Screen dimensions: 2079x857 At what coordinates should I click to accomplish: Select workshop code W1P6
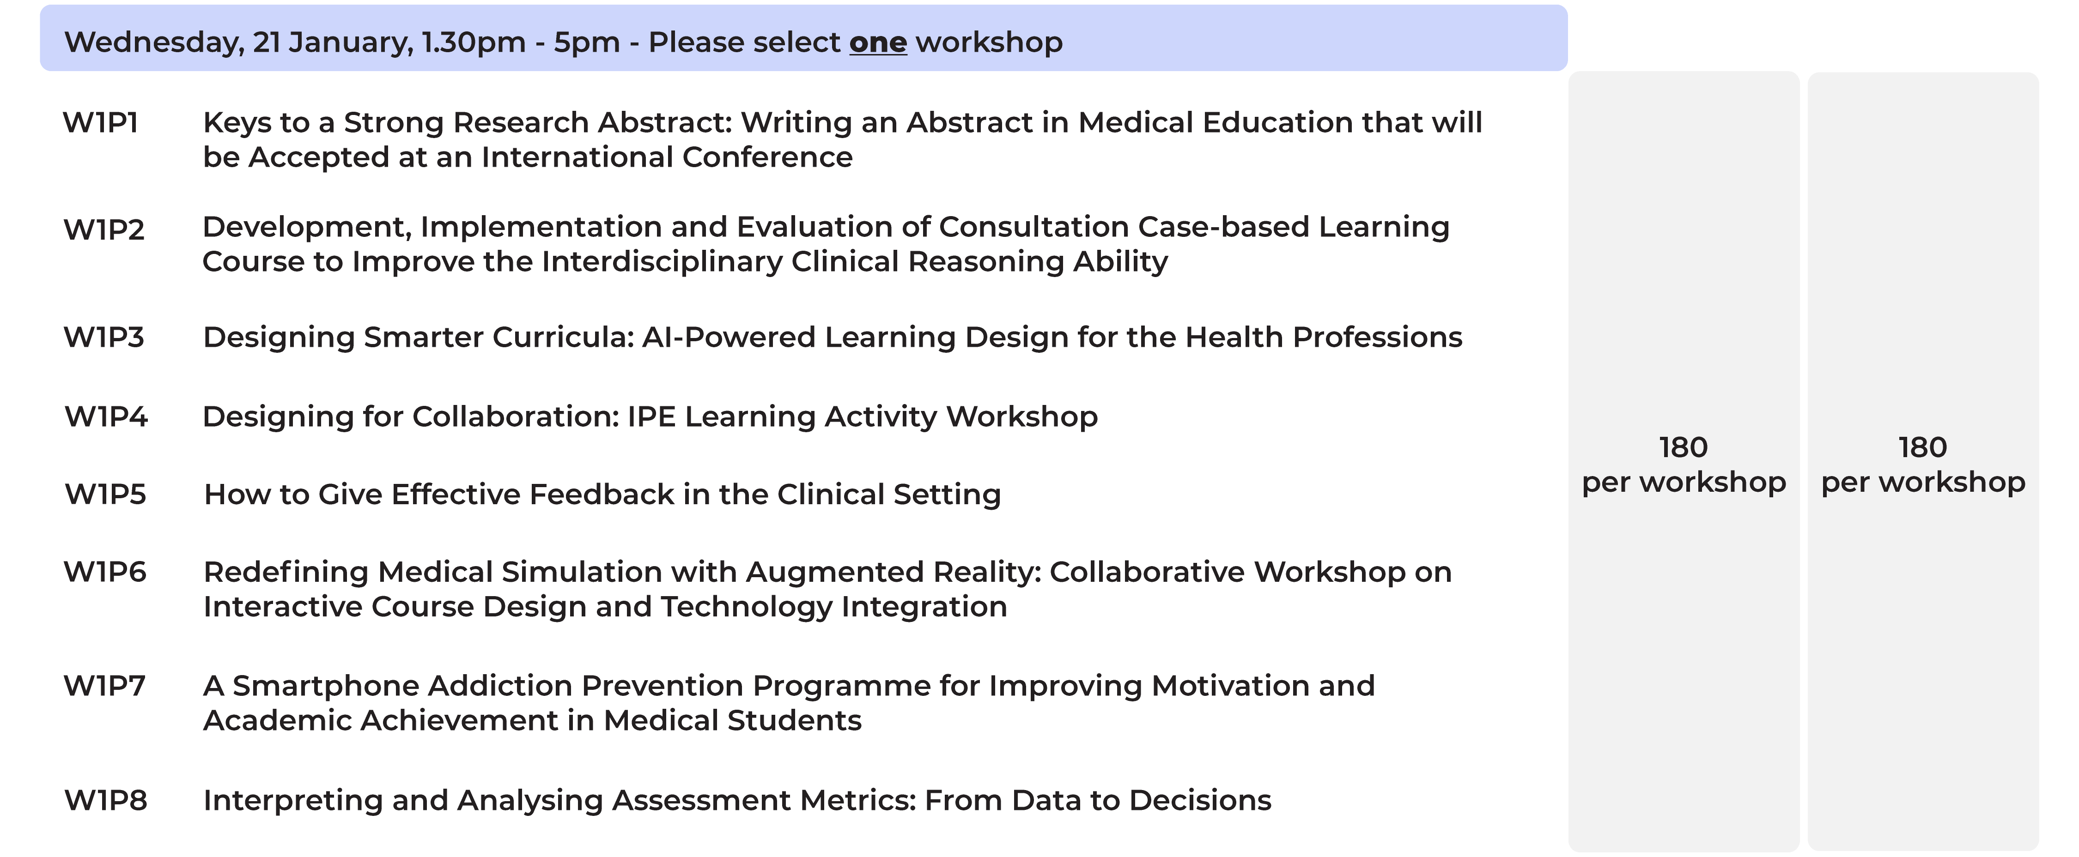coord(105,572)
